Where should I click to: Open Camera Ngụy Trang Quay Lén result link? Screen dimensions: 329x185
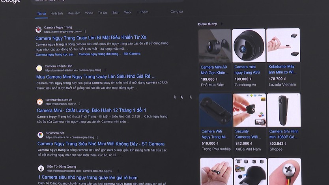pyautogui.click(x=91, y=37)
